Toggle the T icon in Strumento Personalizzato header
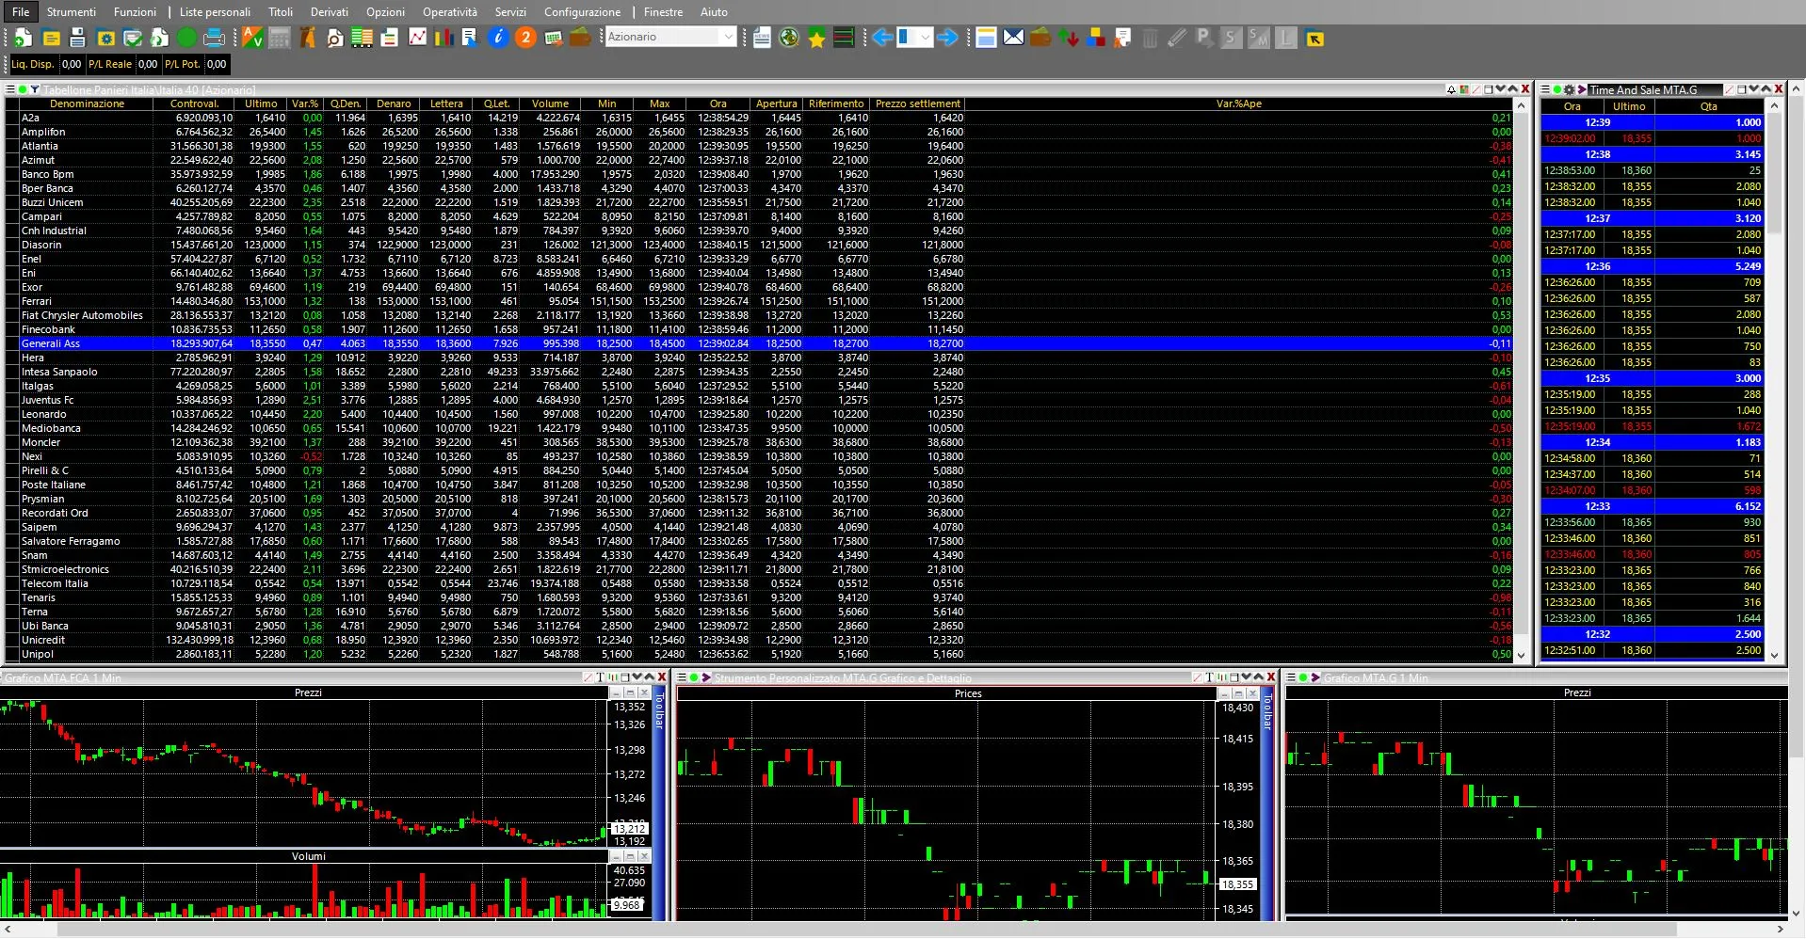 (1209, 677)
